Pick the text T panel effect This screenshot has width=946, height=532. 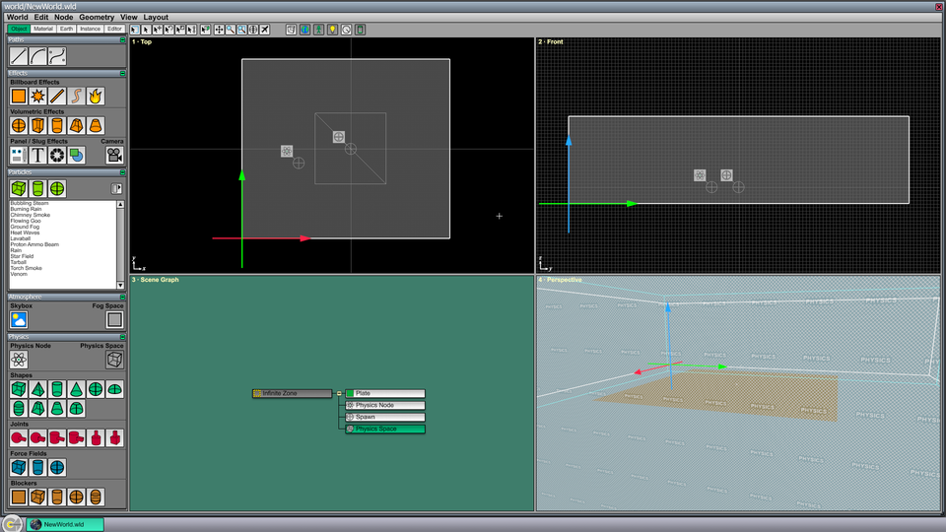38,155
